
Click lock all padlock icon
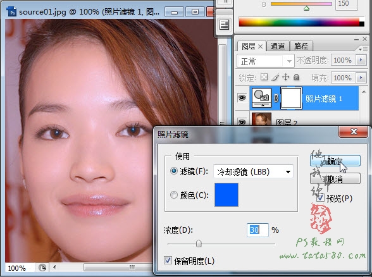(x=296, y=77)
